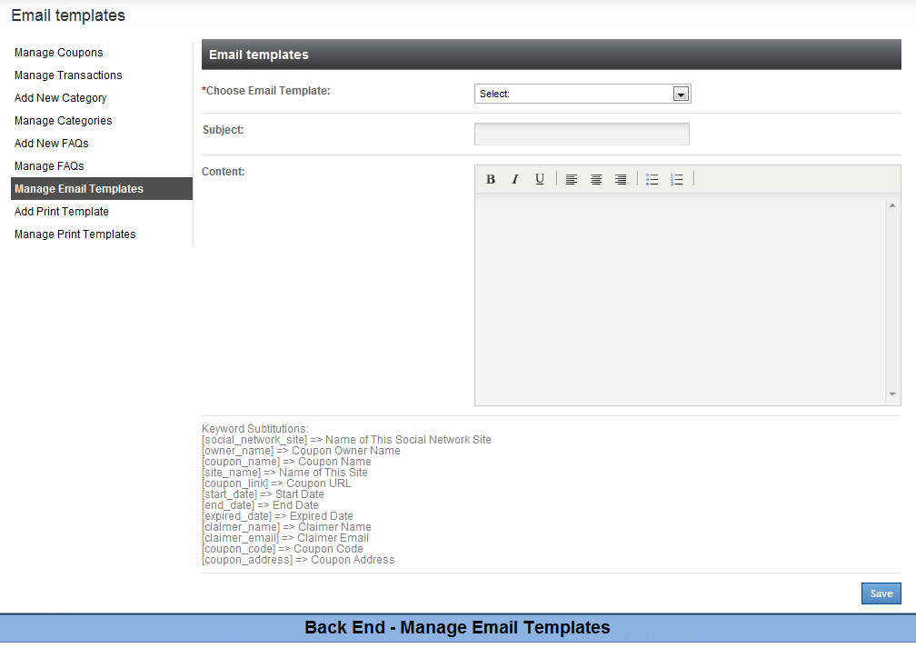Click the [claimer_email] keyword line
Screen dimensions: 916x648
pyautogui.click(x=285, y=538)
